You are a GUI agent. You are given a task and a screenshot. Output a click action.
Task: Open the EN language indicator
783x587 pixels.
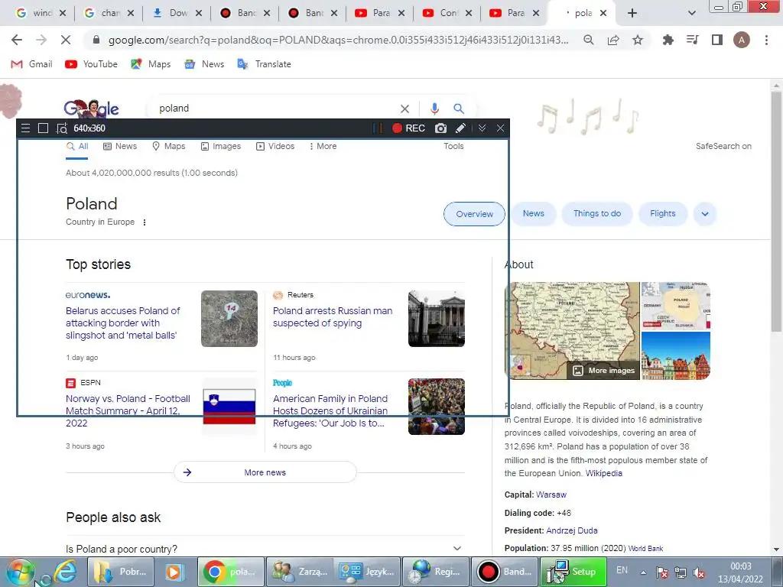click(x=622, y=570)
